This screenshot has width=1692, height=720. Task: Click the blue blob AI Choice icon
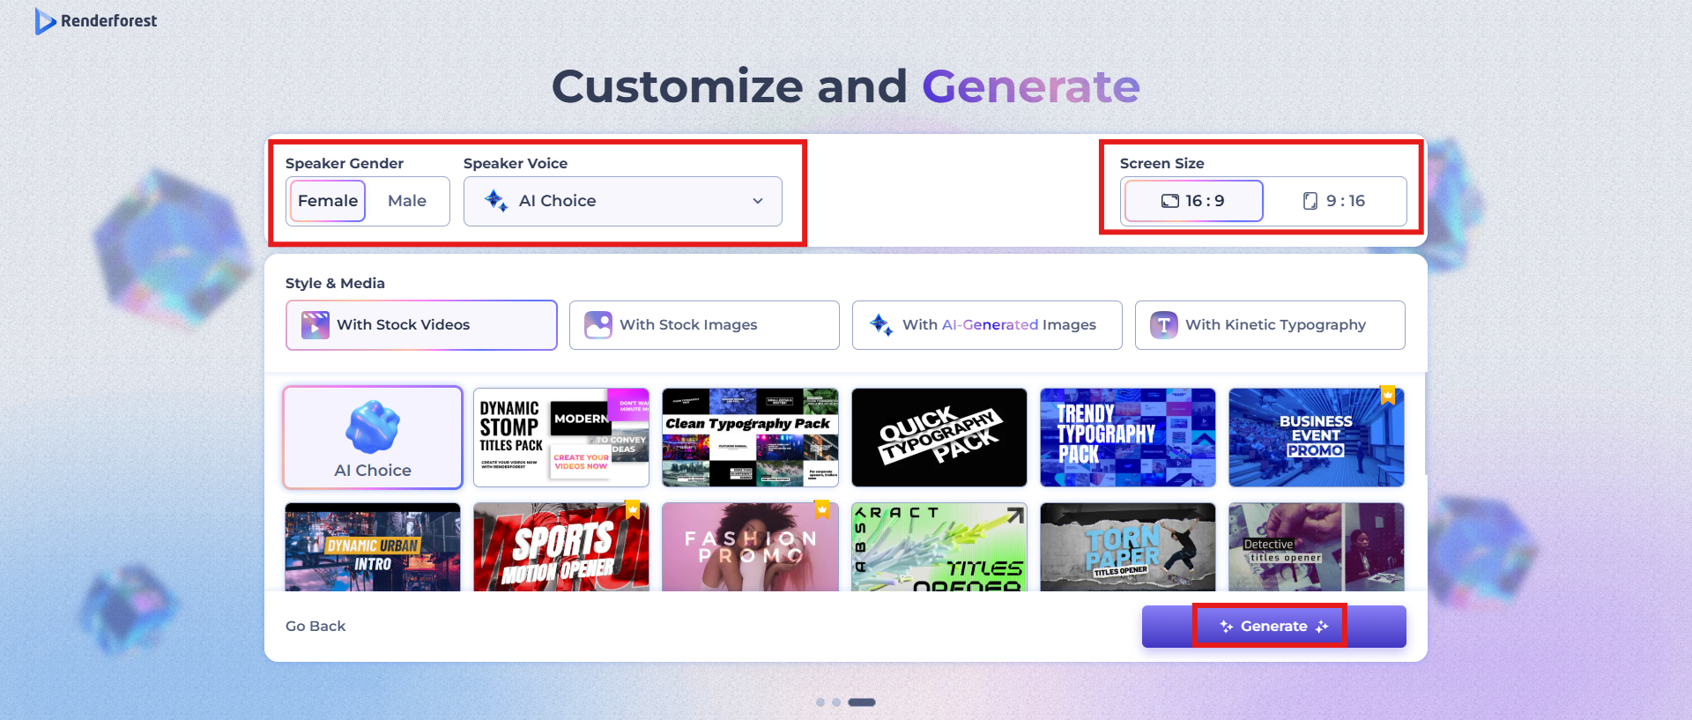(x=373, y=427)
